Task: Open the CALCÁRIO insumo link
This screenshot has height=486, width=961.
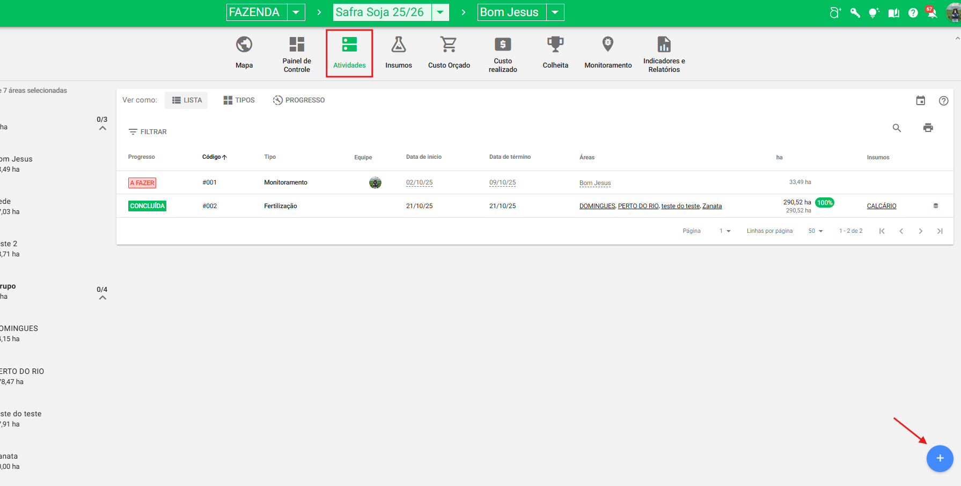Action: (x=881, y=206)
